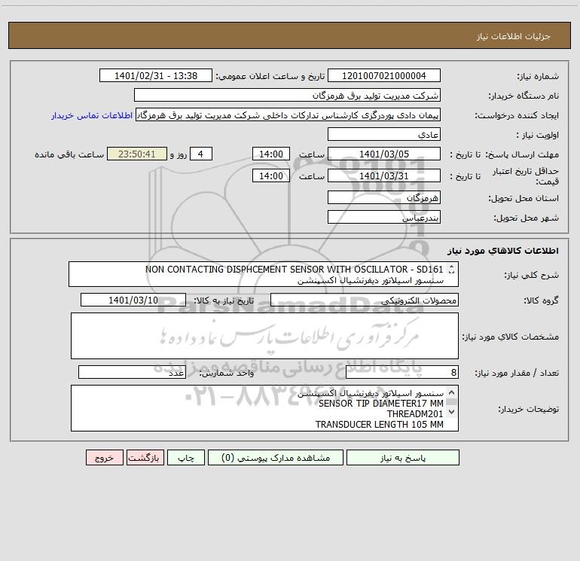
Task: Click scroll-down arrow in توضیحات خریدار box
Action: [451, 411]
